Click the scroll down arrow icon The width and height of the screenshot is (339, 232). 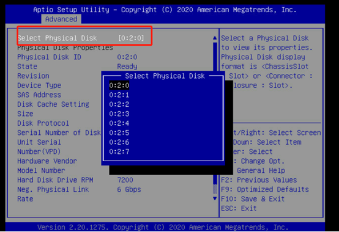pyautogui.click(x=215, y=198)
